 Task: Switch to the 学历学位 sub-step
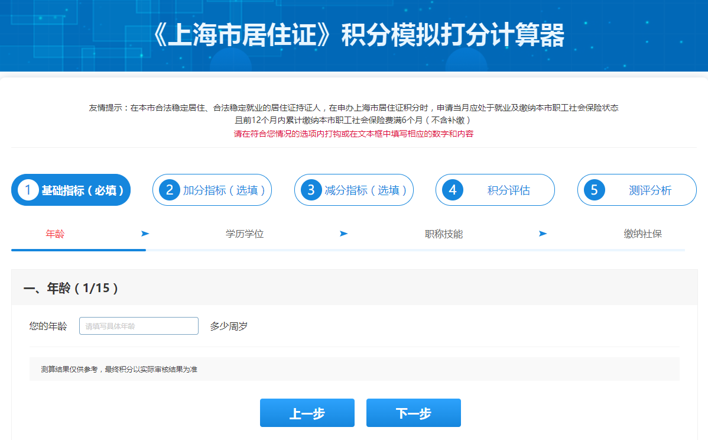[245, 234]
